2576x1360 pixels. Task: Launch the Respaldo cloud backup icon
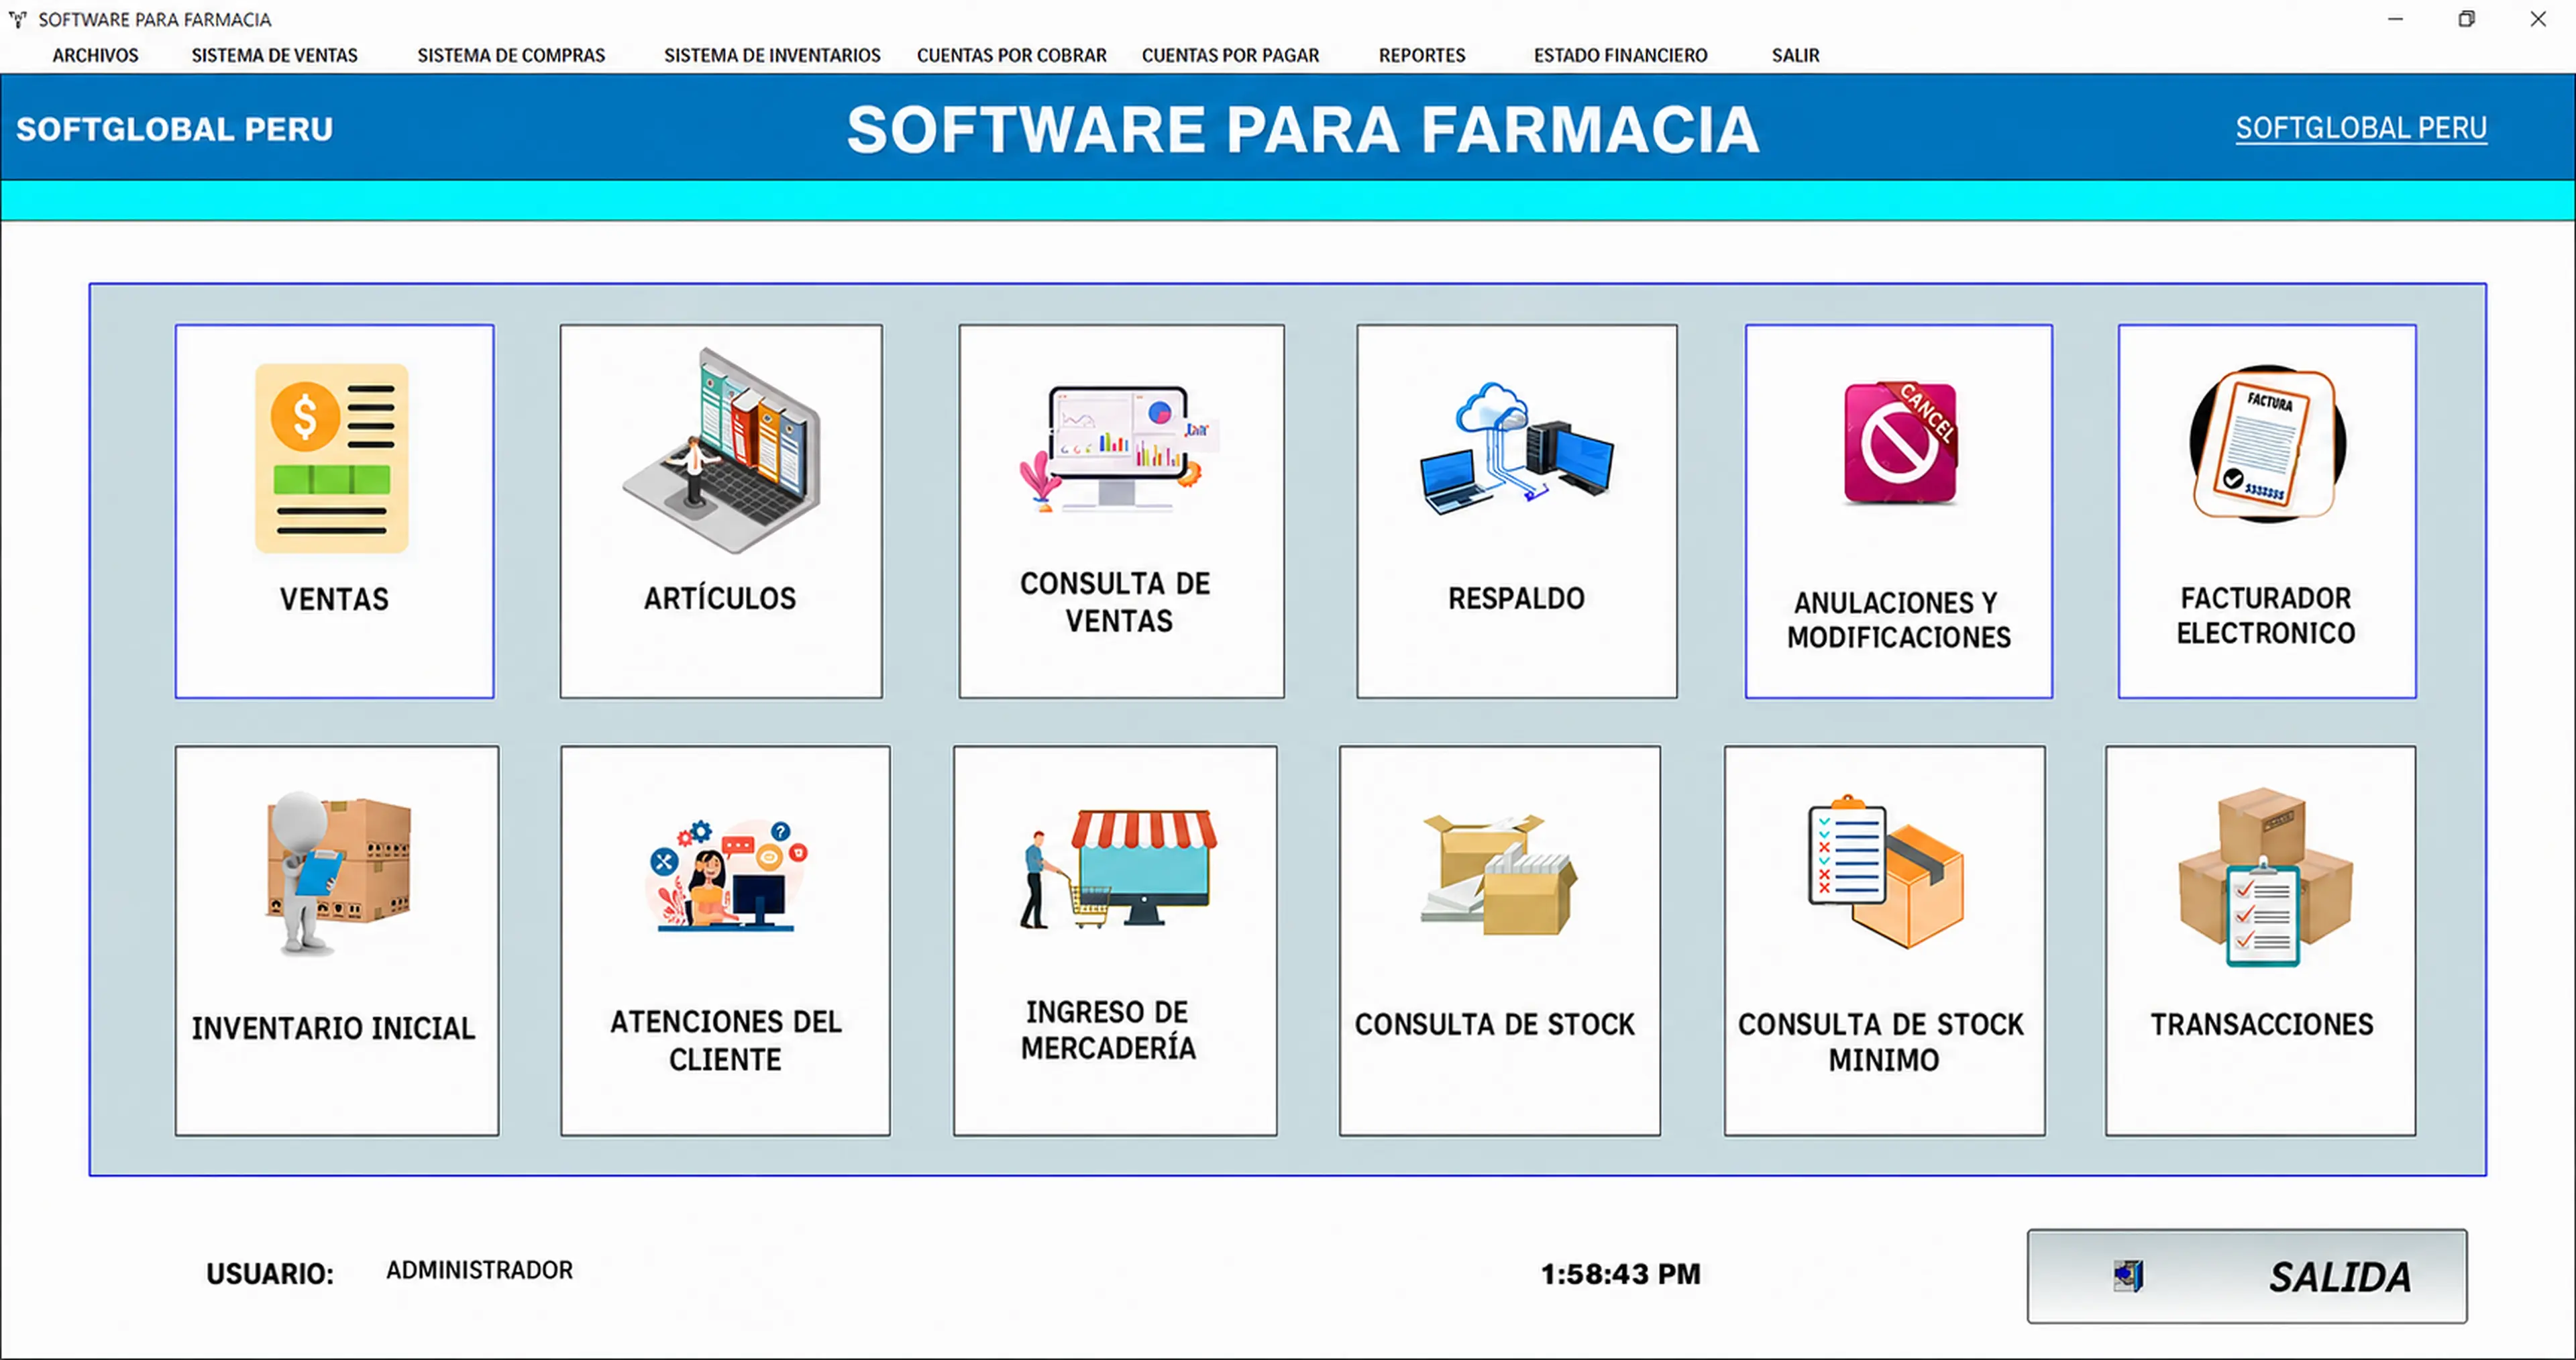(x=1517, y=448)
